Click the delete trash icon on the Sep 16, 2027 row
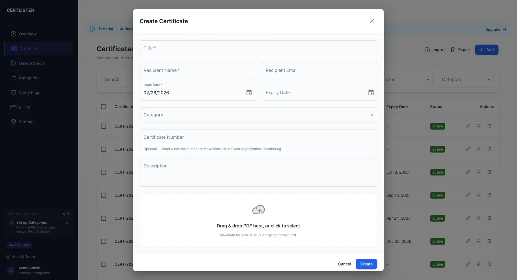Image resolution: width=517 pixels, height=280 pixels. pyautogui.click(x=490, y=195)
